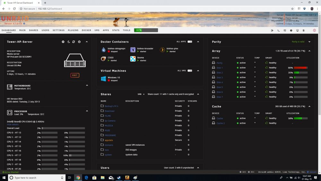This screenshot has width=321, height=181.
Task: Open the SETTINGS tab
Action: coord(58,30)
